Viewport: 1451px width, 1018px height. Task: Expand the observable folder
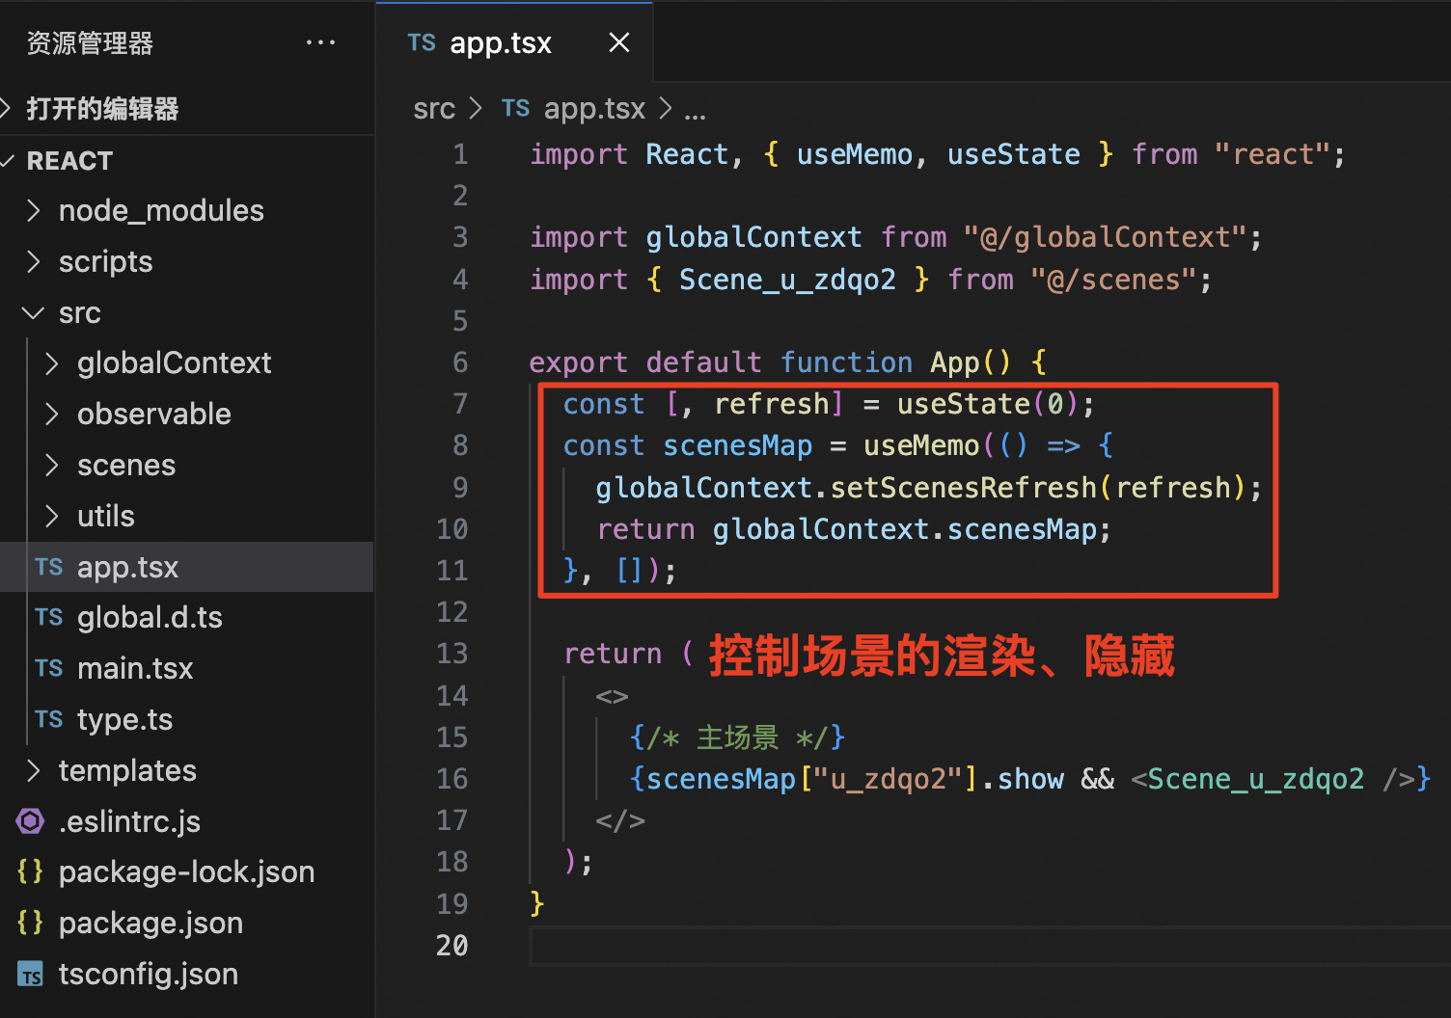(x=186, y=414)
